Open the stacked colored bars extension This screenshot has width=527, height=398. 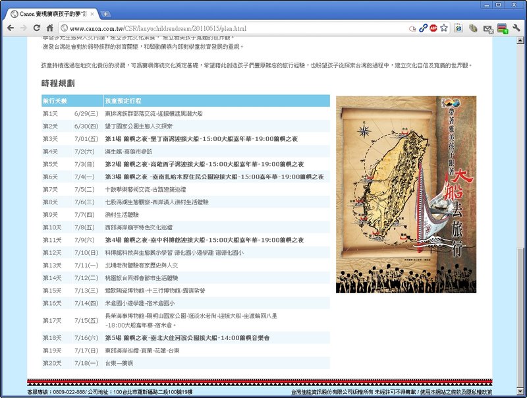click(x=503, y=28)
